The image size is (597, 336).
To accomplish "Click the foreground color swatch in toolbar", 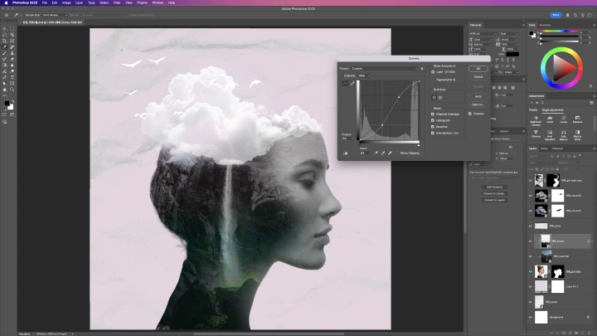I will pyautogui.click(x=7, y=103).
